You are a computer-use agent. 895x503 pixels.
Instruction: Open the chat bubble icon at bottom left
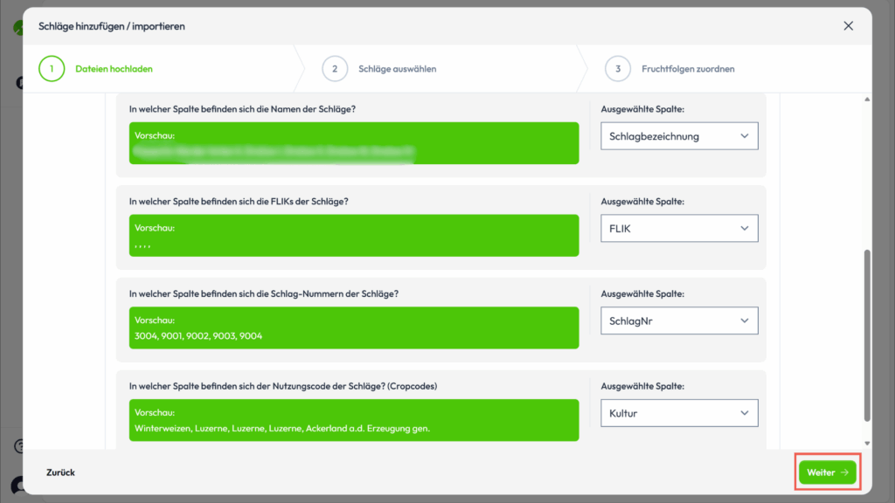[16, 485]
